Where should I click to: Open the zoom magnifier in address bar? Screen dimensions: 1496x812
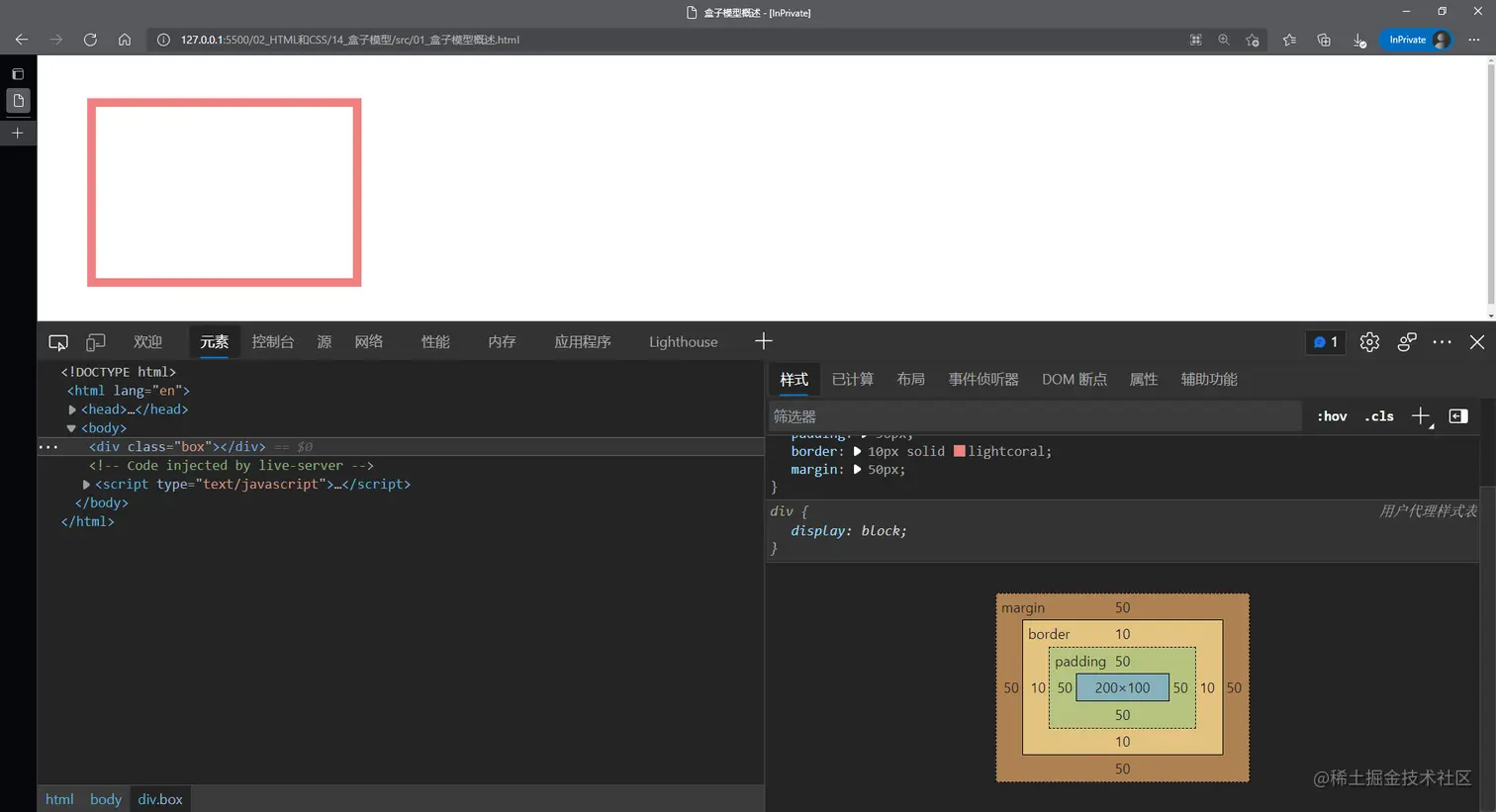(x=1224, y=40)
